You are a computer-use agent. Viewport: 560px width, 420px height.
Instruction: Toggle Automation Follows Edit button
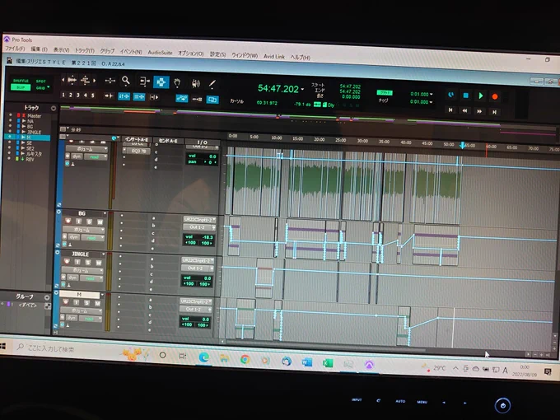[182, 98]
